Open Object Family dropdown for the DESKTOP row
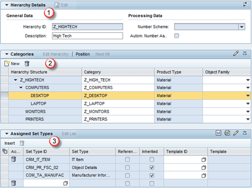 (247, 96)
